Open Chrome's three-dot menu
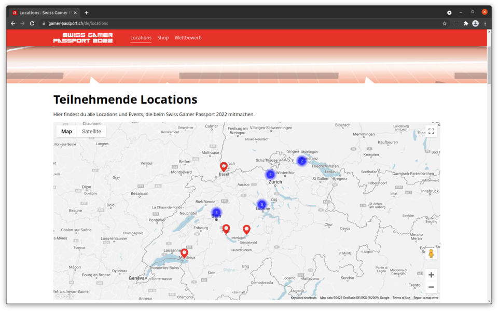 click(485, 23)
